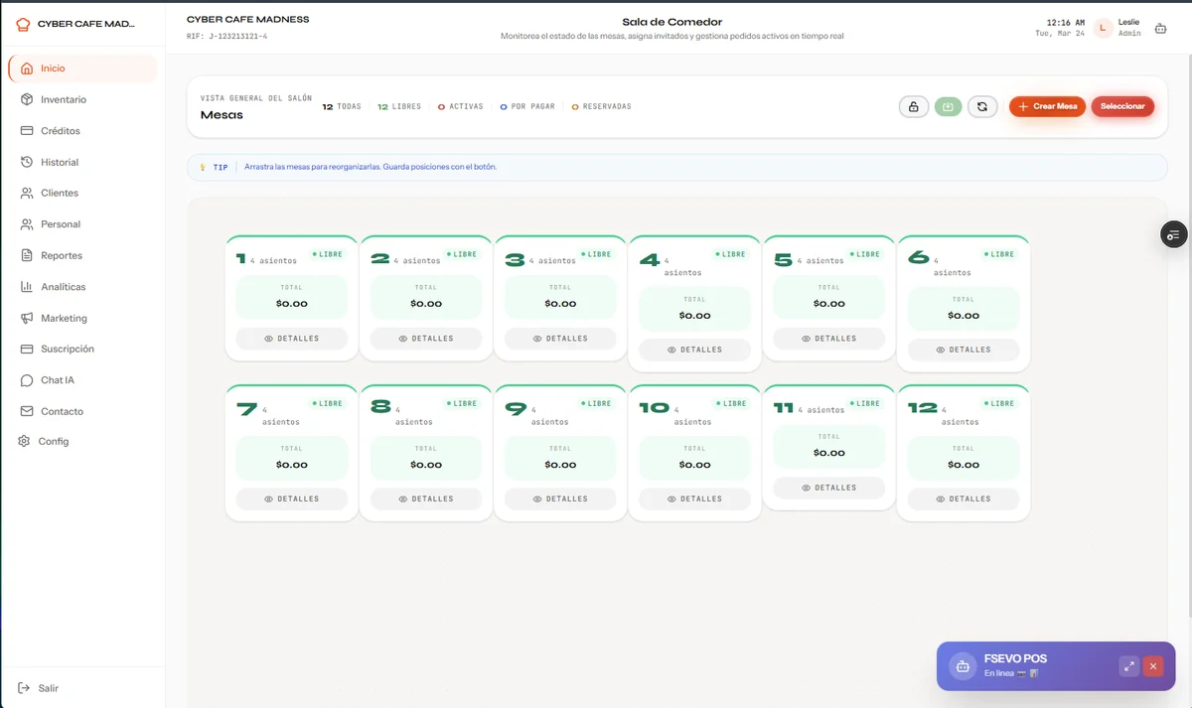Show only Por Pagar tables
The width and height of the screenshot is (1192, 708).
[527, 106]
